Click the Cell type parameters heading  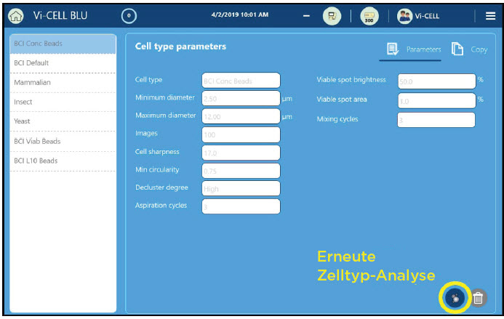pyautogui.click(x=180, y=47)
